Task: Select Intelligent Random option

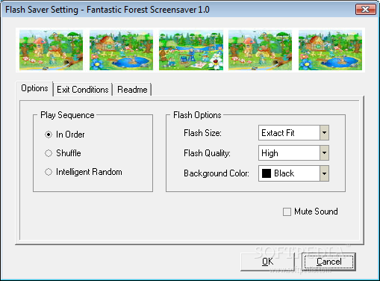Action: (x=49, y=172)
